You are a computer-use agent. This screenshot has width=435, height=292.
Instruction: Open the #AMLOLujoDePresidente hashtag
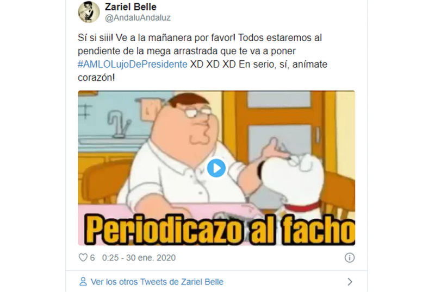133,64
